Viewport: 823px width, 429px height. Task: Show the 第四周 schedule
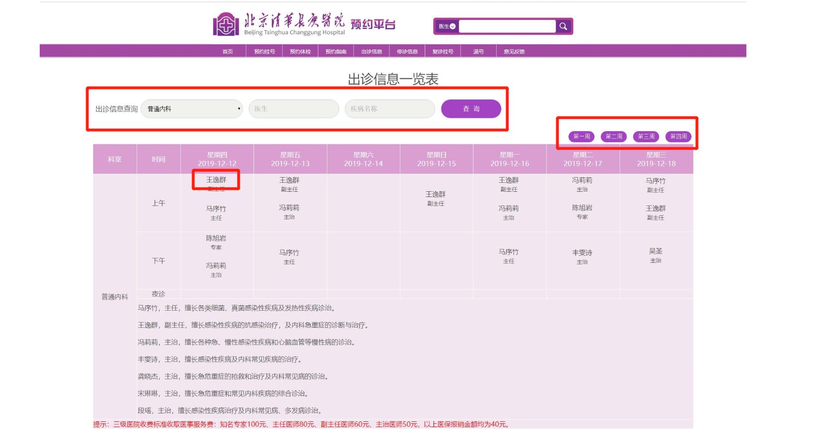pos(678,136)
